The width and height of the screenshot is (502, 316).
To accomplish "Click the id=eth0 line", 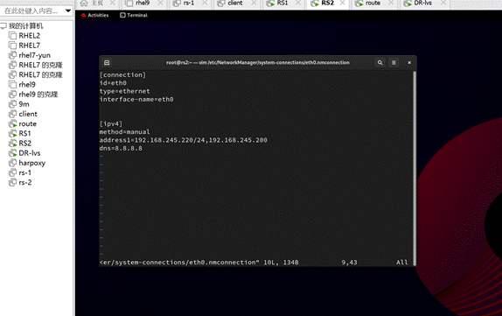I will tap(113, 83).
